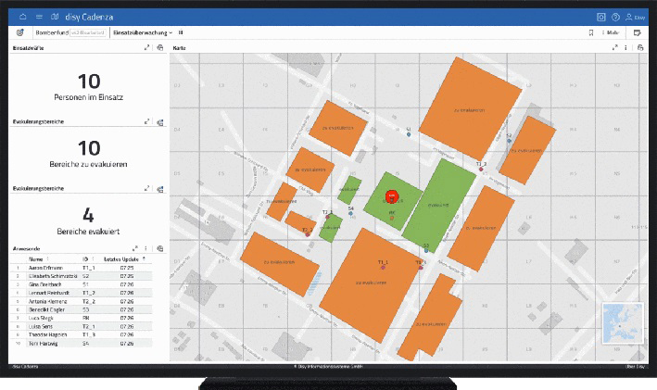The image size is (657, 390).
Task: Open the ID column options menu
Action: pyautogui.click(x=93, y=259)
